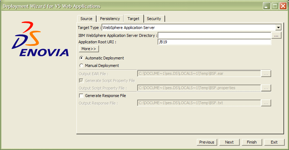
Task: Expand options with the More>> button
Action: tap(89, 49)
